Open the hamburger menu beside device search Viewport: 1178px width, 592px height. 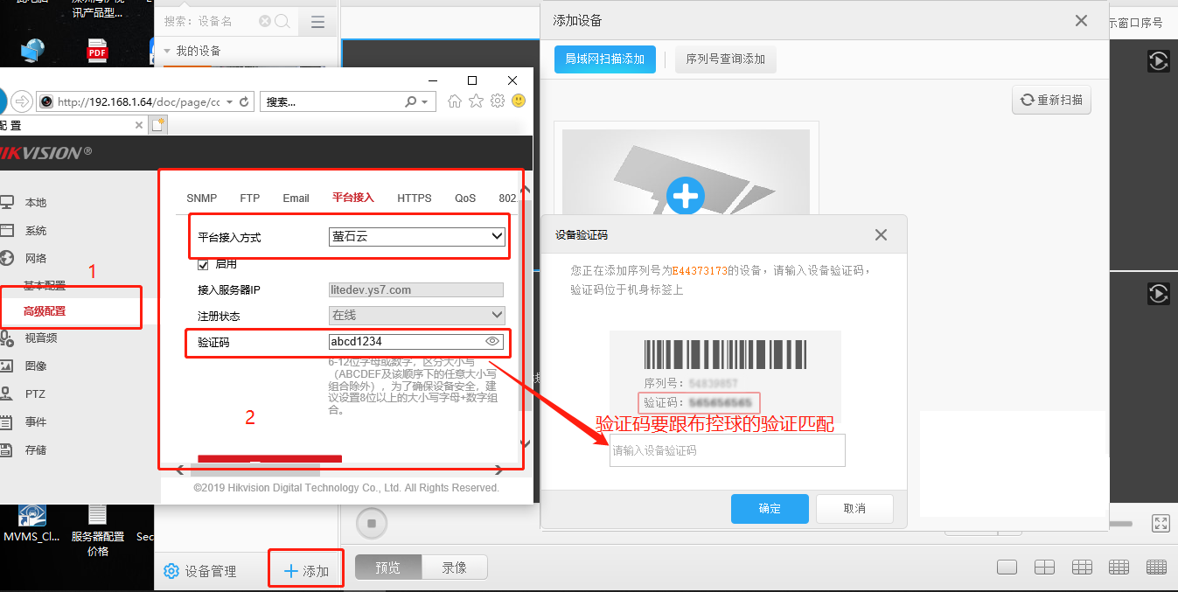click(x=317, y=22)
